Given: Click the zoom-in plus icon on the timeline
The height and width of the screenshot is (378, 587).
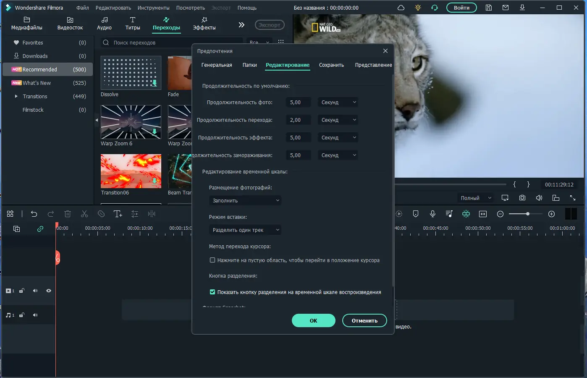Looking at the screenshot, I should [551, 214].
